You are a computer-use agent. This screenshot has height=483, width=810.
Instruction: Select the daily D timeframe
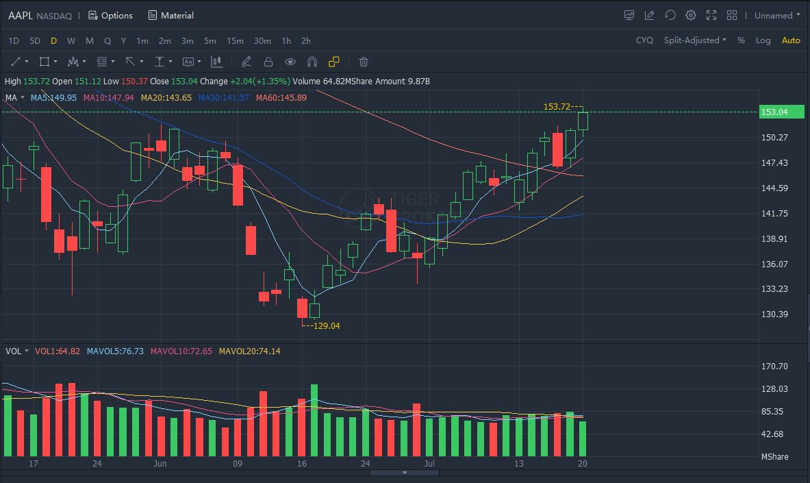point(53,41)
